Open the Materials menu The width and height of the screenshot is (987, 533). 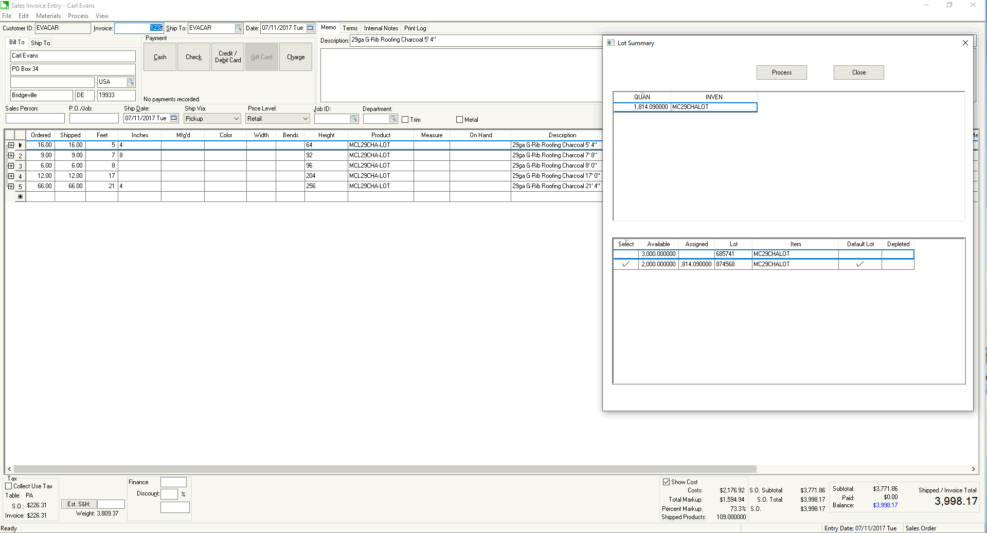pyautogui.click(x=48, y=16)
